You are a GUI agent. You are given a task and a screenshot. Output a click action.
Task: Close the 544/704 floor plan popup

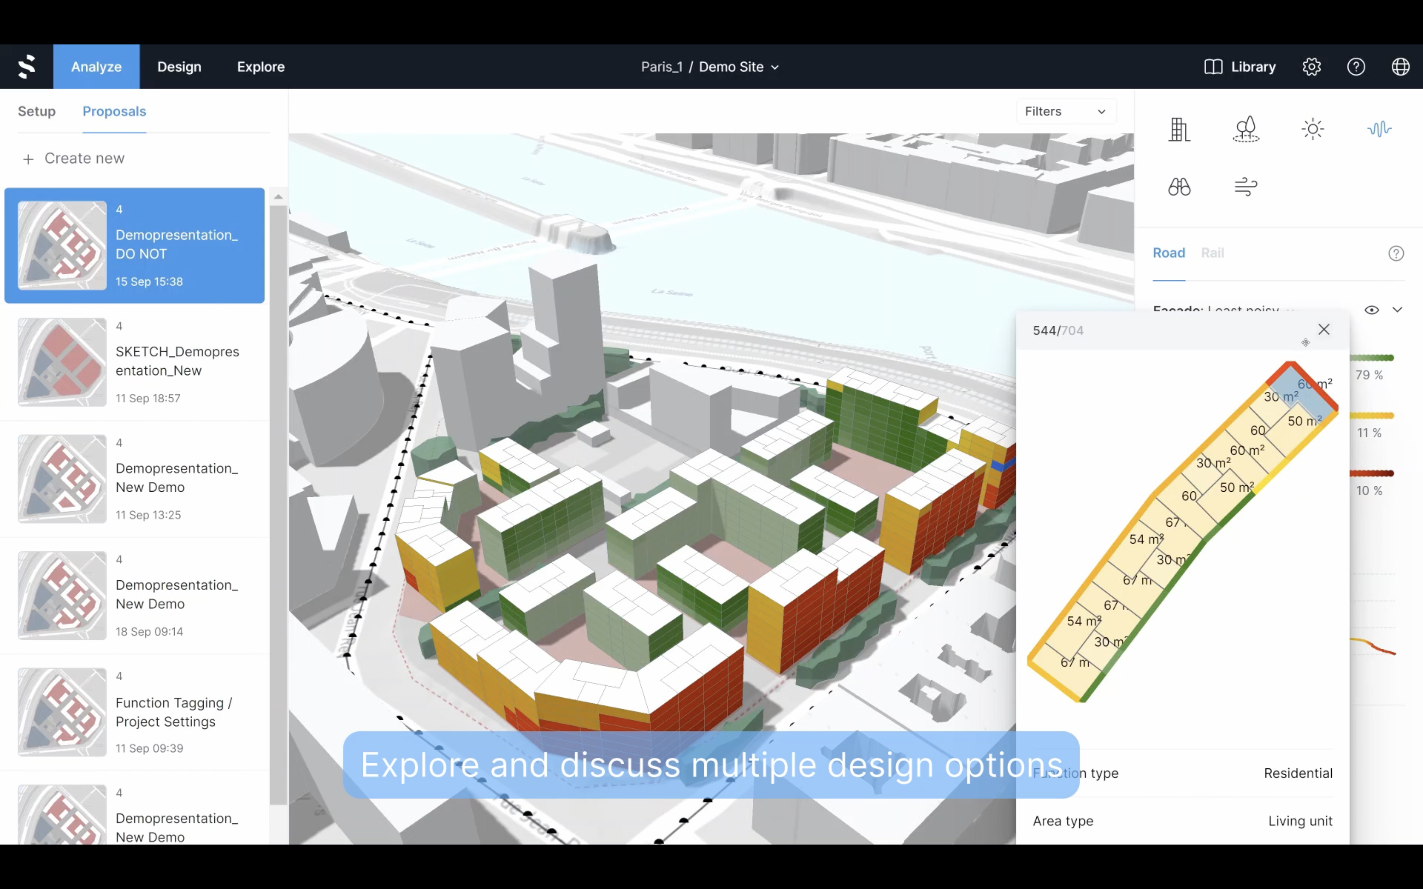[1324, 329]
